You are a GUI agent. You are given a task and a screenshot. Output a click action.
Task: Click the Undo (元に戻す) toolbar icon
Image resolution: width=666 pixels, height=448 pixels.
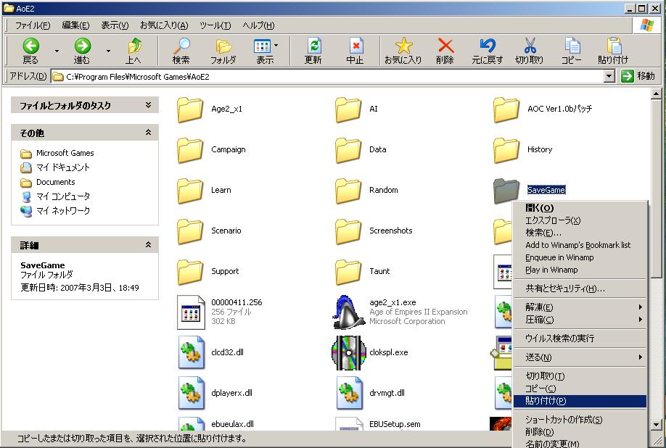(x=488, y=51)
